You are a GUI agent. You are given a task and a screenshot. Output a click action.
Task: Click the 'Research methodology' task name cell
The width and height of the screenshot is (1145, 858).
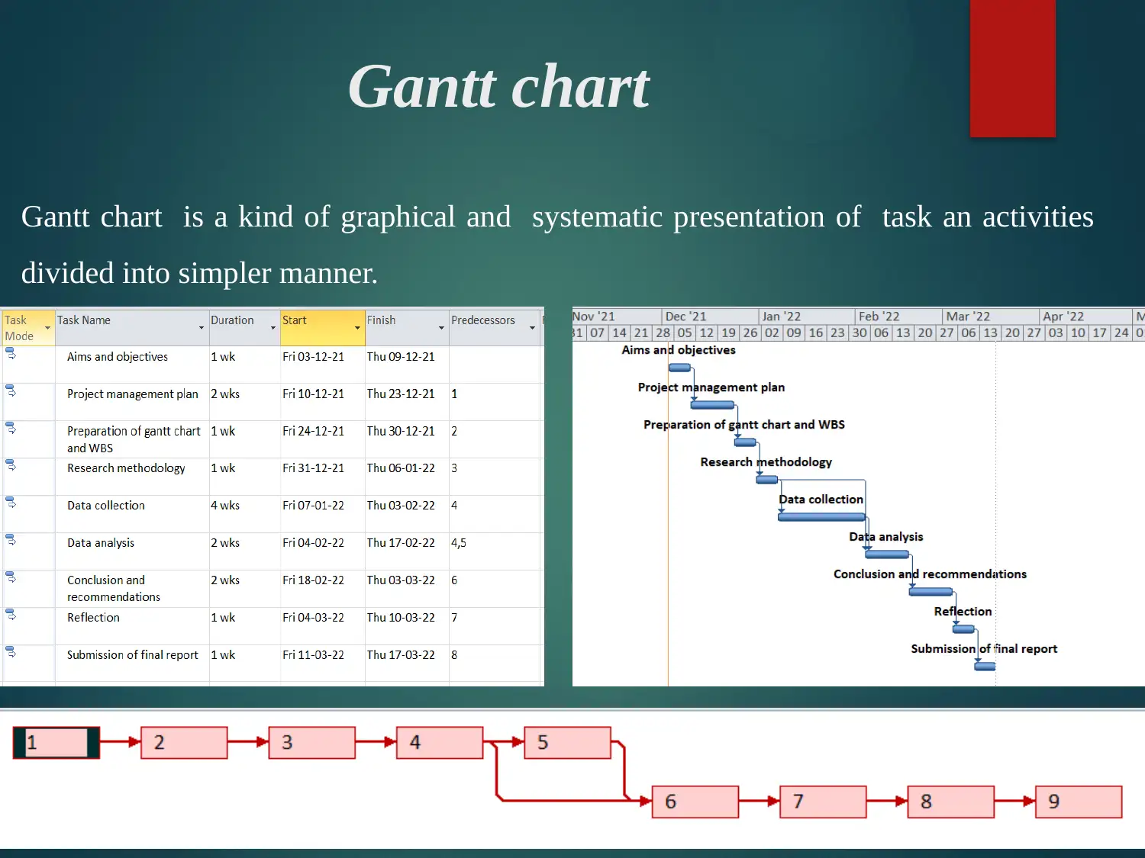[x=132, y=477]
